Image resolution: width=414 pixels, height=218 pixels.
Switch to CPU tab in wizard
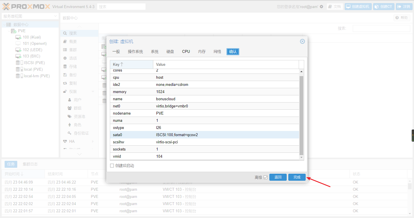coord(186,52)
